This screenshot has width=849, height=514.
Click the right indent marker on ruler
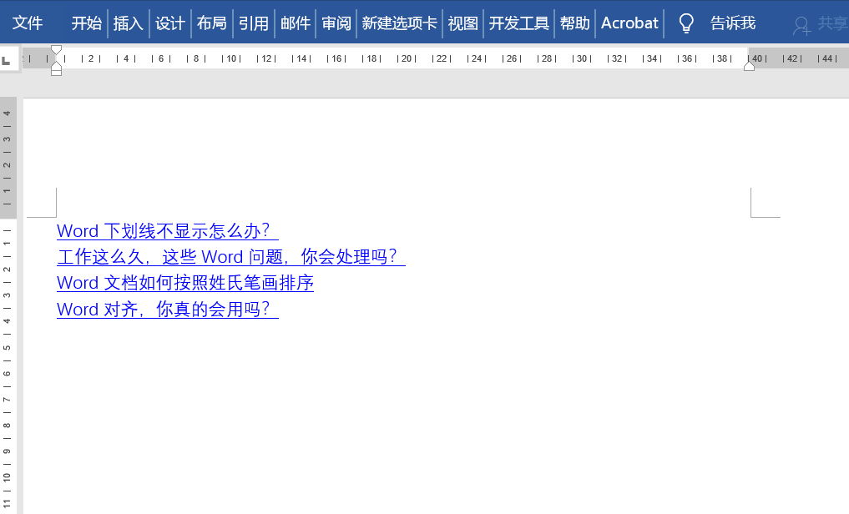coord(750,66)
